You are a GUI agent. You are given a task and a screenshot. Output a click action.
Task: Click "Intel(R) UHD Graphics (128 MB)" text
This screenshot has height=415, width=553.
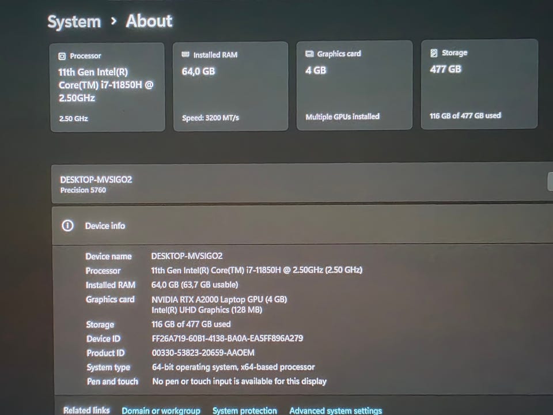point(207,310)
